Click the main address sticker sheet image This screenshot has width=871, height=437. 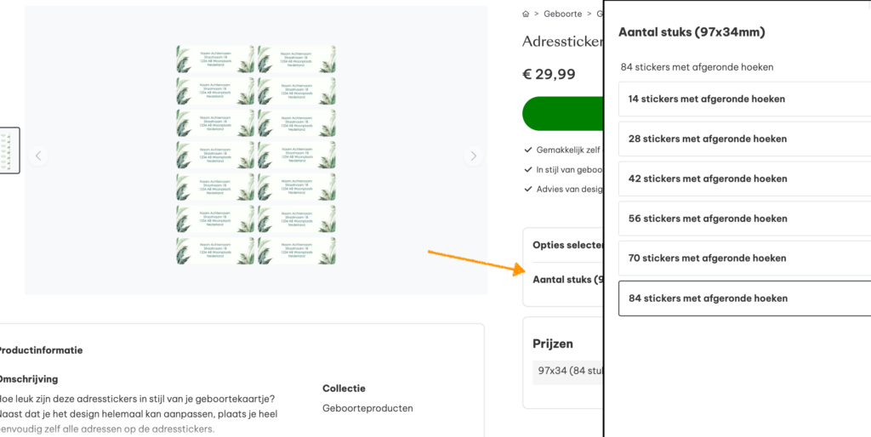point(255,154)
